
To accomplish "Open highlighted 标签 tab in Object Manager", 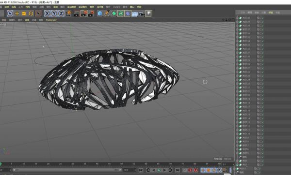I will [271, 13].
